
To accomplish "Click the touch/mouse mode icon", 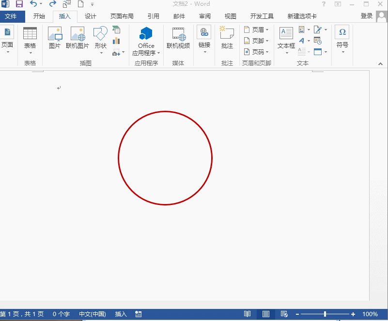I will click(67, 4).
